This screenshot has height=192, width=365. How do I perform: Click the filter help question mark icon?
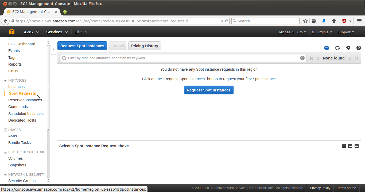(x=302, y=58)
